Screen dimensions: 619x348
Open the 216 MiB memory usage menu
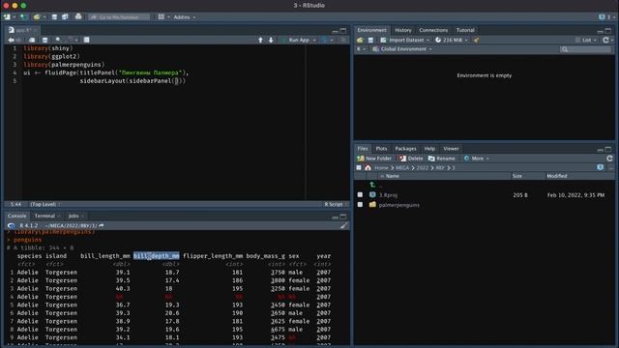pos(452,40)
